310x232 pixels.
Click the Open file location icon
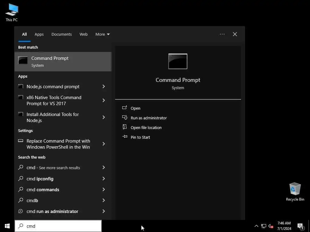click(x=124, y=127)
